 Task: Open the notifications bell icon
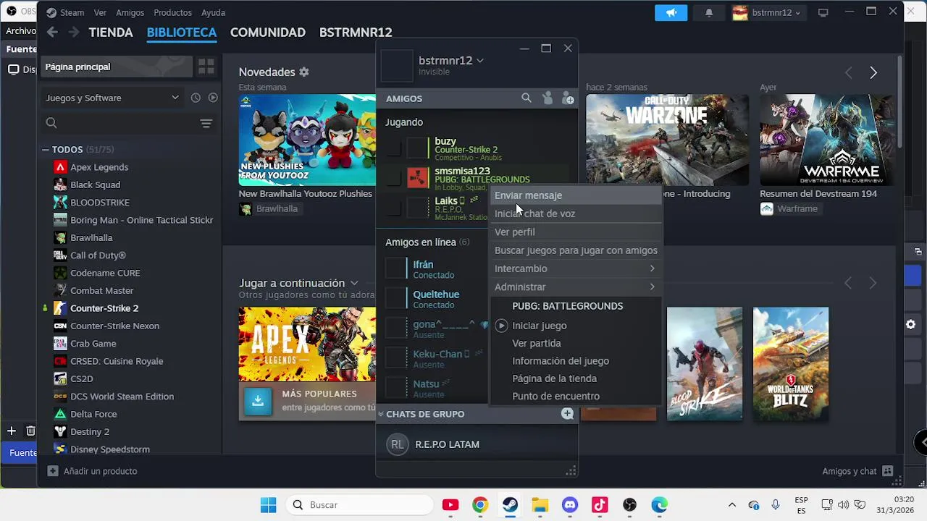coord(709,12)
